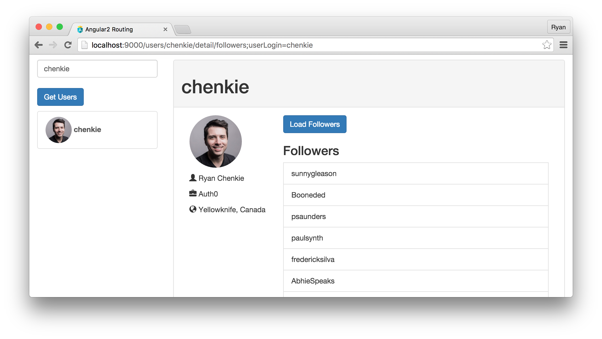Screen dimensions: 602x339
Task: Open the Chrome hamburger menu
Action: click(x=564, y=45)
